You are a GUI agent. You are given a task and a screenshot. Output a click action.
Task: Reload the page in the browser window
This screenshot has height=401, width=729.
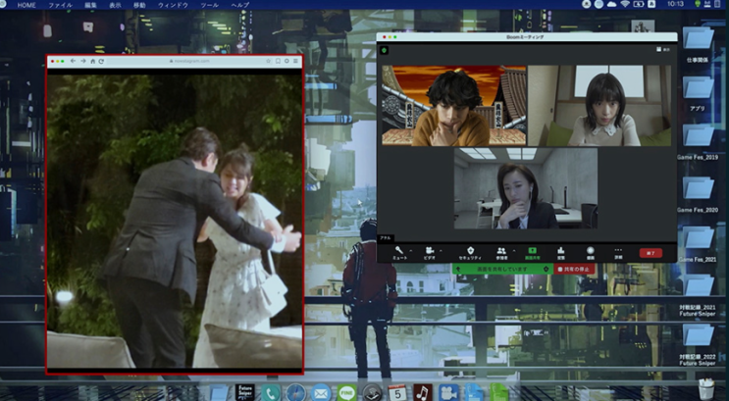tap(101, 61)
